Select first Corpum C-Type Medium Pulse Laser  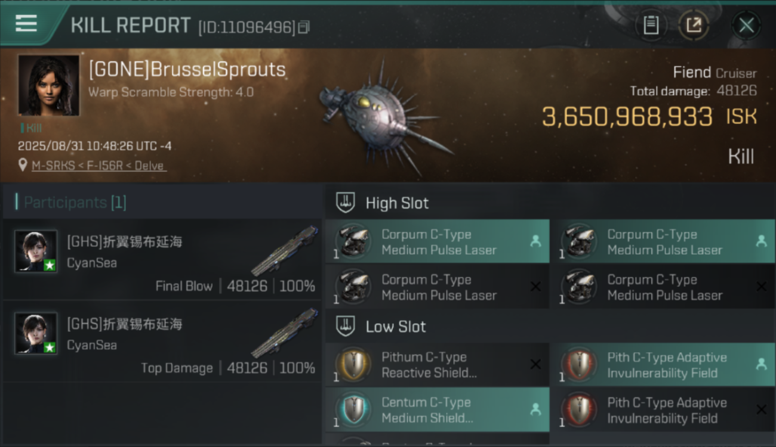click(438, 242)
